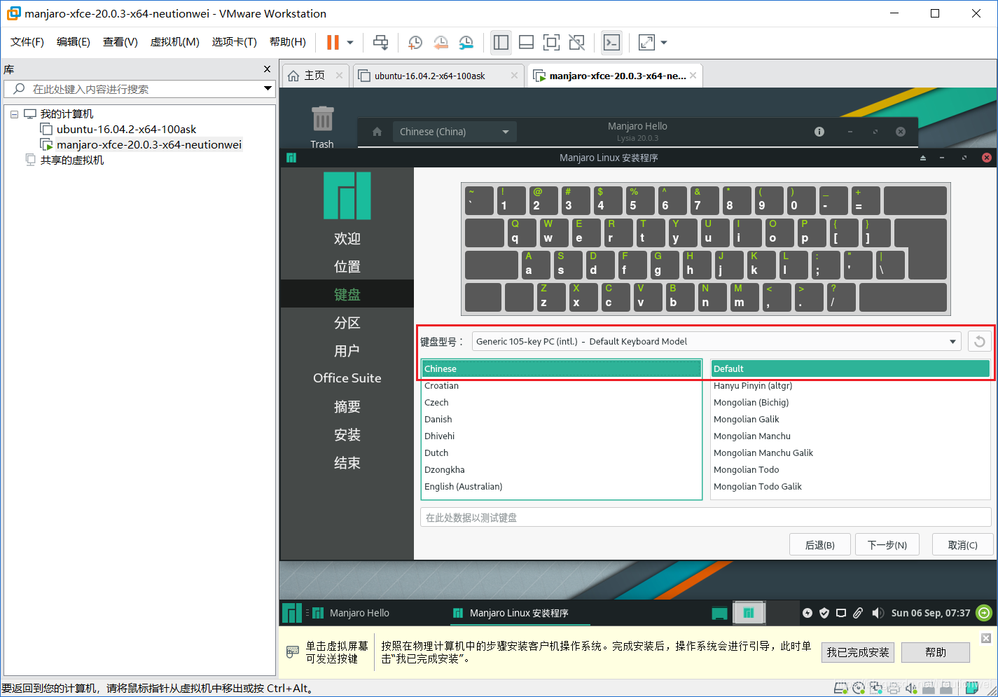Click the Manjaro Hello info icon
This screenshot has height=697, width=998.
coord(819,132)
